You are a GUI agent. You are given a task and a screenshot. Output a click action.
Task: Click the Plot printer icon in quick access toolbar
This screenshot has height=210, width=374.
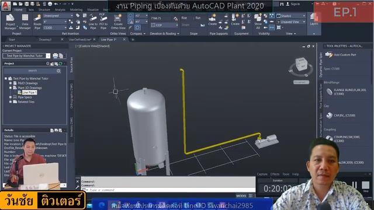coord(50,4)
